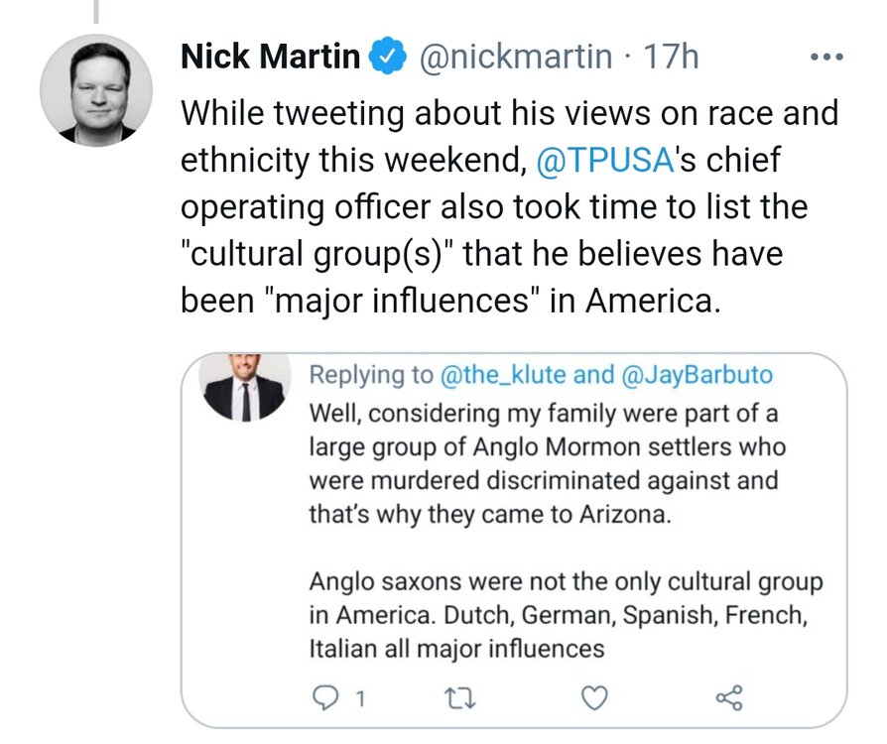Image resolution: width=887 pixels, height=744 pixels.
Task: Like the tweet with the heart icon
Action: tap(593, 698)
